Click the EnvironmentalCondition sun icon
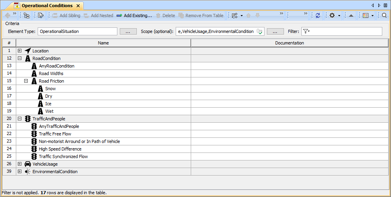This screenshot has height=197, width=391. coord(28,172)
